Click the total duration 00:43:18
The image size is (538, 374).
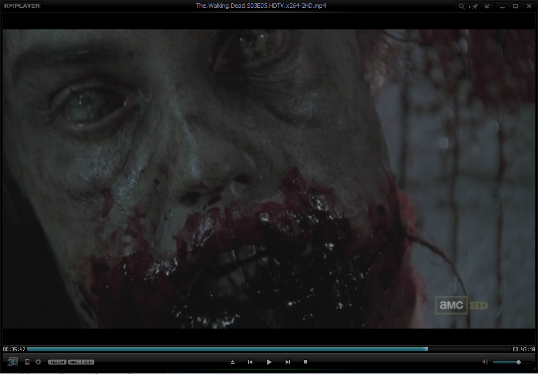pyautogui.click(x=524, y=349)
